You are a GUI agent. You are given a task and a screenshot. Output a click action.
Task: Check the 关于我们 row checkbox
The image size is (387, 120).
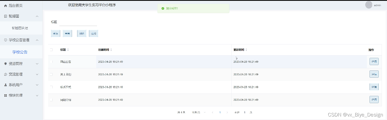coord(51,74)
